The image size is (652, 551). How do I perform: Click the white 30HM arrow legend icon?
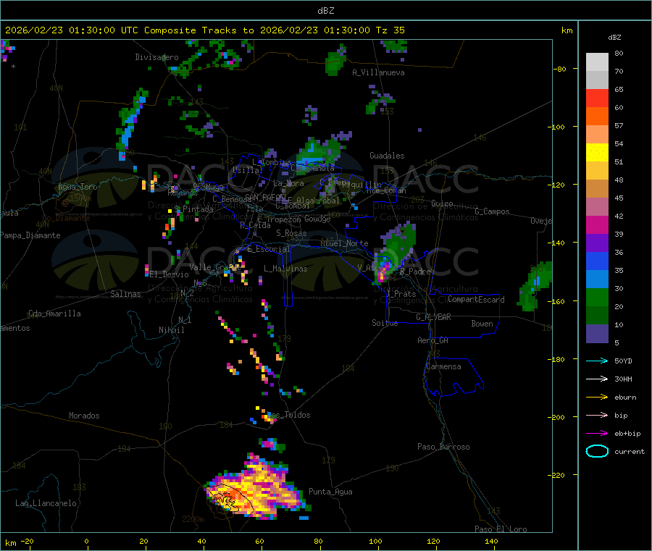(x=597, y=379)
